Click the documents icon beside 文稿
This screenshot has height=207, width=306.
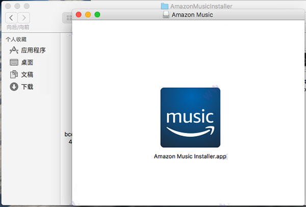(14, 74)
